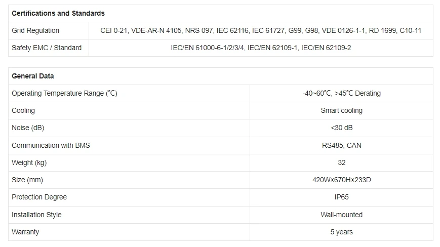Click the Cooling row label
Screen dimensions: 440x247
coord(23,110)
